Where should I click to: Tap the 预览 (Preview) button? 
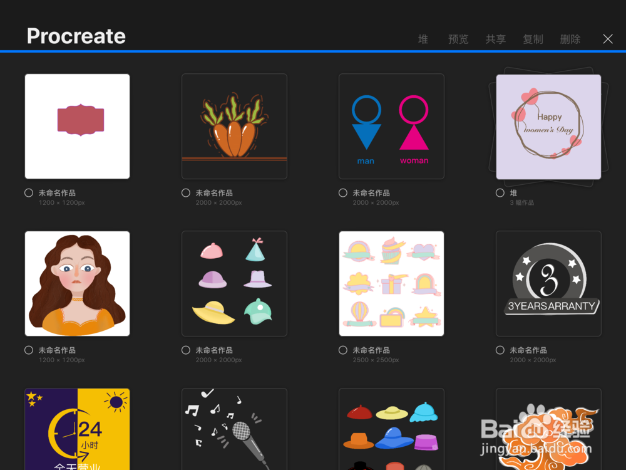click(x=458, y=39)
